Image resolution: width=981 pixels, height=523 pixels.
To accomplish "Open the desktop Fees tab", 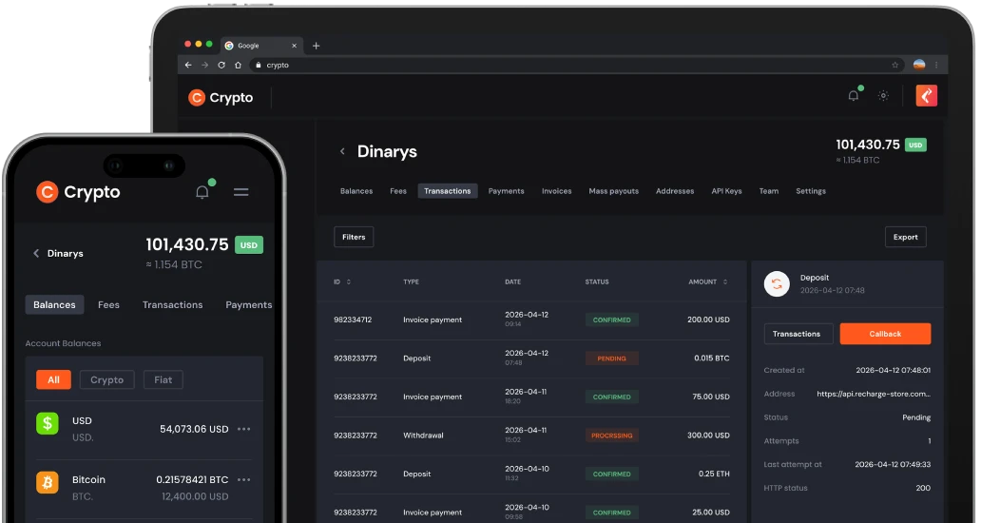I will click(x=398, y=191).
